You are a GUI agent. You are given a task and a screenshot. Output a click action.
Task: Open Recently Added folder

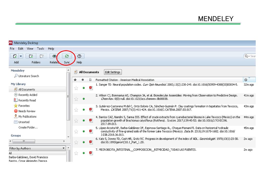click(x=28, y=95)
